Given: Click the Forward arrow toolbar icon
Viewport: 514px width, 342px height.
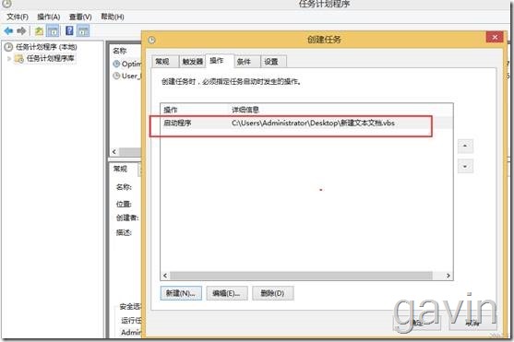Looking at the screenshot, I should [21, 31].
